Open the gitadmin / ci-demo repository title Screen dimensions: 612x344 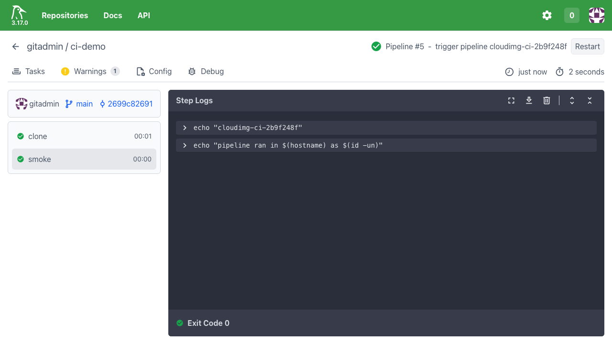click(66, 46)
